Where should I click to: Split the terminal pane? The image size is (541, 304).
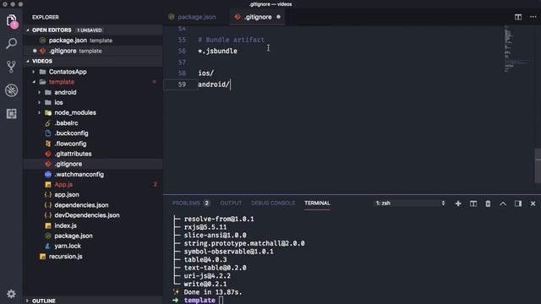pyautogui.click(x=473, y=204)
